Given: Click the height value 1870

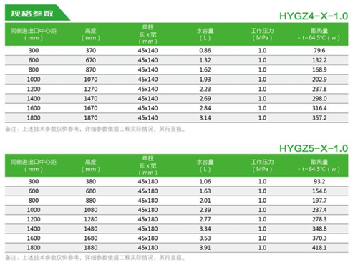Looking at the screenshot, I should click(x=91, y=117).
